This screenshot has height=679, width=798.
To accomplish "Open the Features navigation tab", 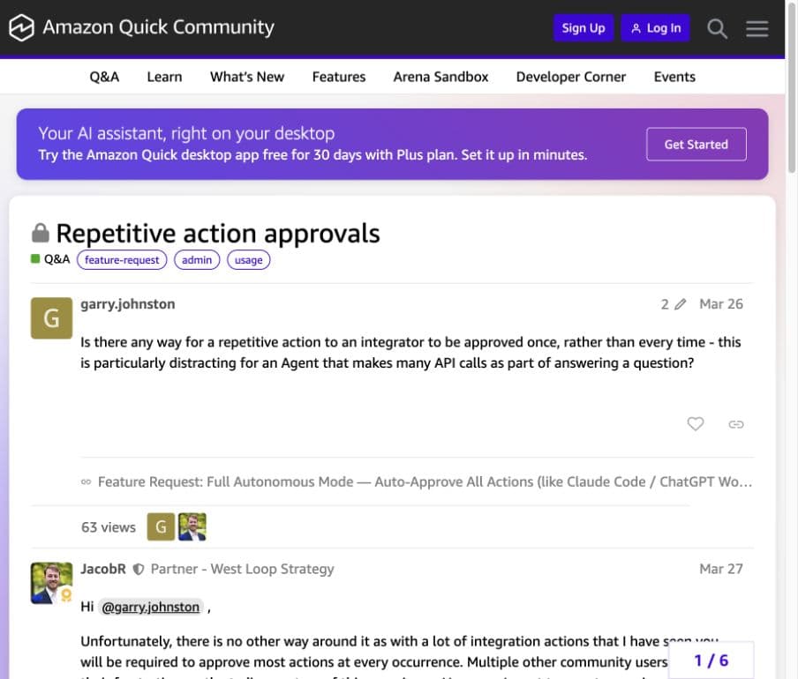I will (x=339, y=77).
